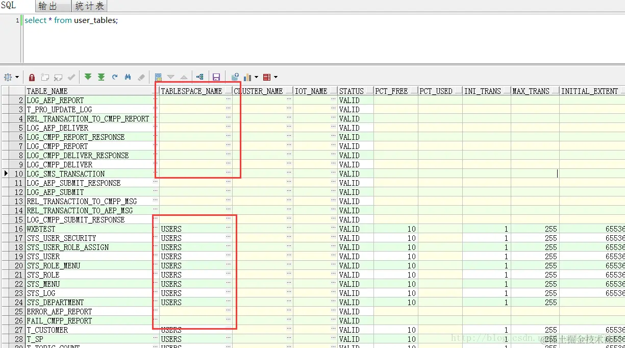Click the PCT_FREE column header
Screen dimensions: 625x348
[396, 91]
